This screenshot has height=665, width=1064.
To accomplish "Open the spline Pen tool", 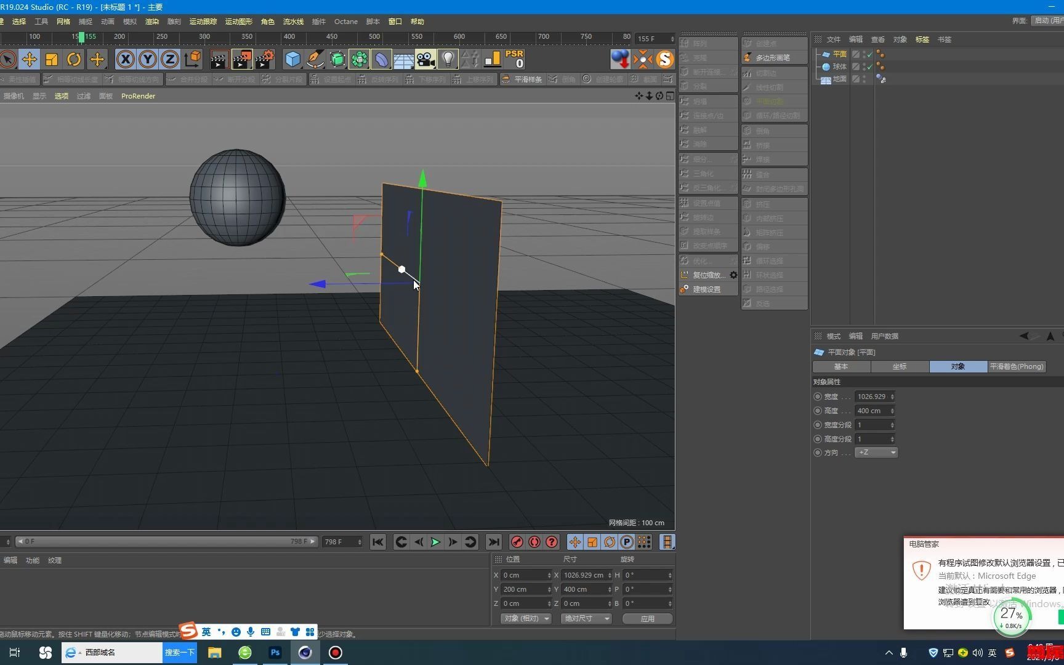I will point(315,60).
